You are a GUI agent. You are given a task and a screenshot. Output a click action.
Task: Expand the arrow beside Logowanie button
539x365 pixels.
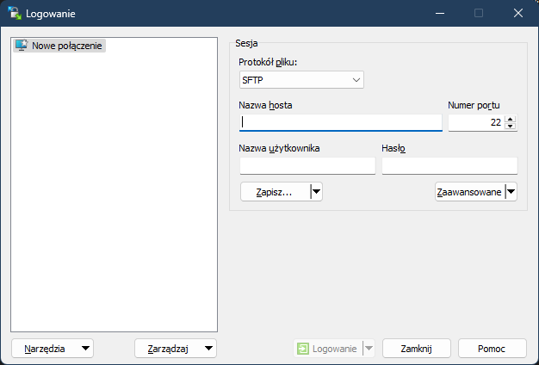coord(369,349)
